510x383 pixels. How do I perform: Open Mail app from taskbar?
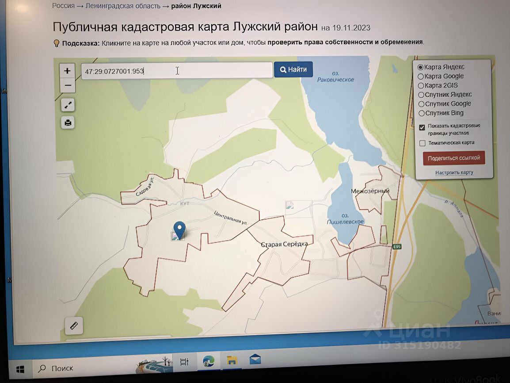[255, 360]
